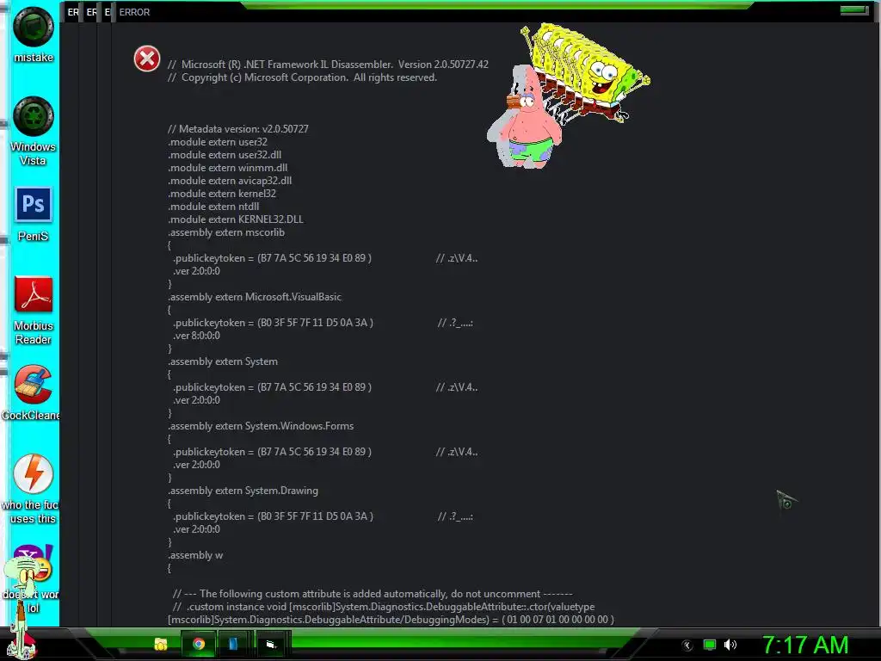The image size is (881, 661).
Task: Show hidden tray icons arrow
Action: (687, 646)
